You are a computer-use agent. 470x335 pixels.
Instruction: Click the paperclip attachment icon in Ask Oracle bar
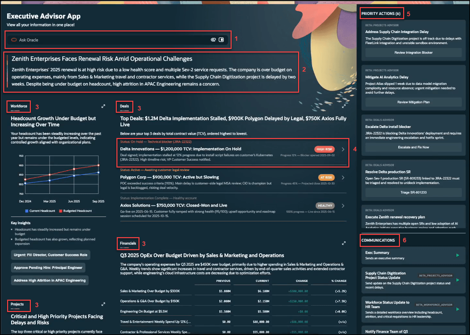click(x=213, y=40)
